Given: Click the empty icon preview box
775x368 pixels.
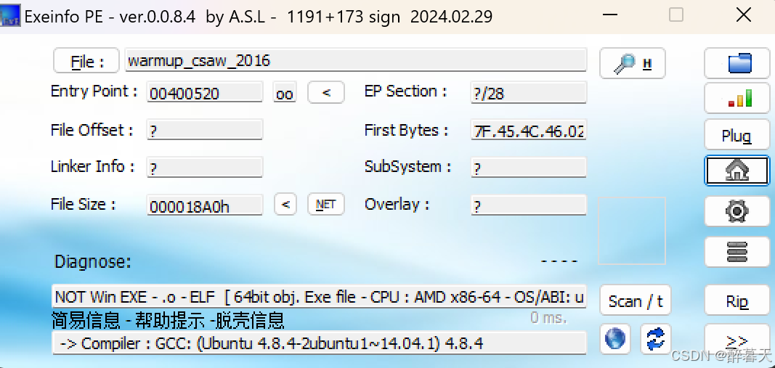Looking at the screenshot, I should (632, 231).
